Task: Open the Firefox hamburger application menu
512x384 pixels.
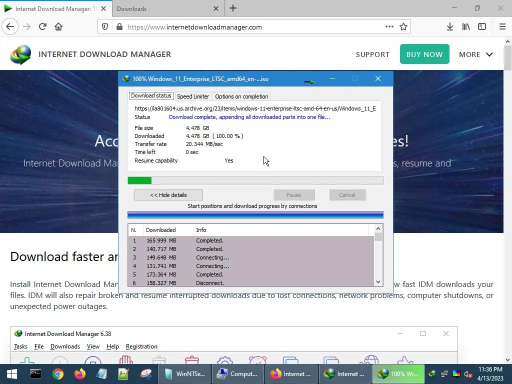Action: pyautogui.click(x=502, y=27)
